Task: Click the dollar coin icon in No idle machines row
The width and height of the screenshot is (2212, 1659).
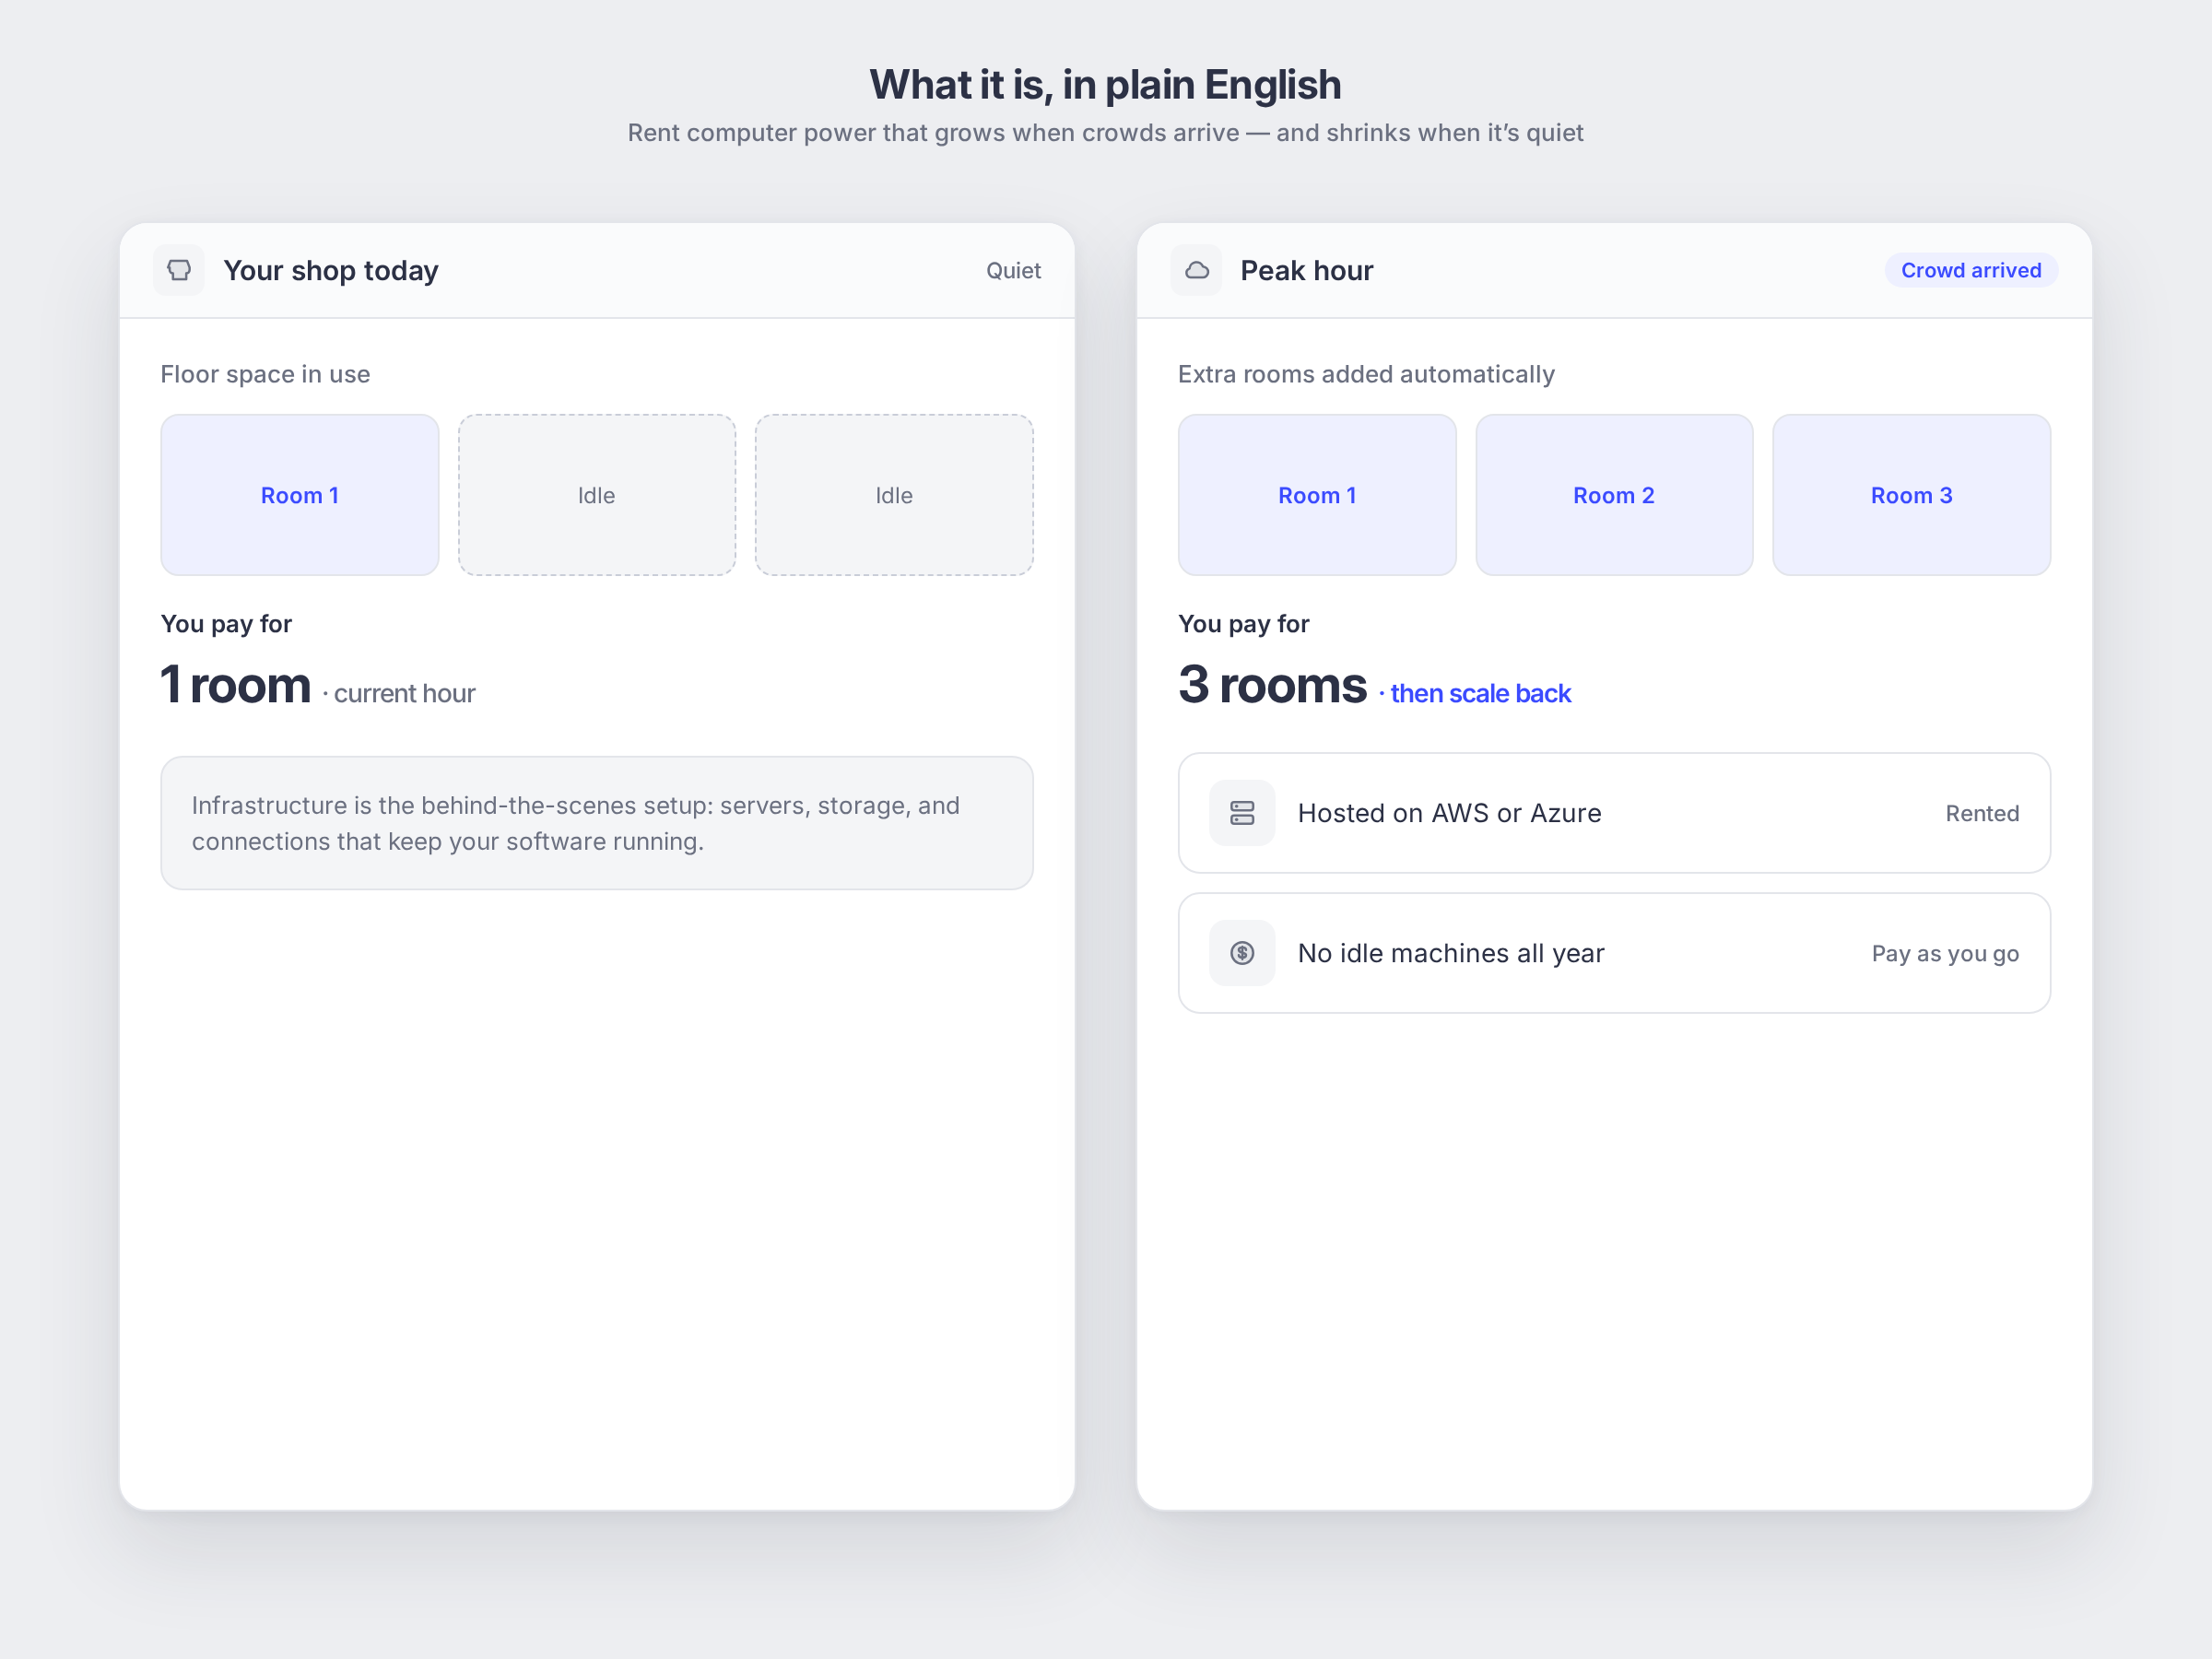Action: (1242, 953)
